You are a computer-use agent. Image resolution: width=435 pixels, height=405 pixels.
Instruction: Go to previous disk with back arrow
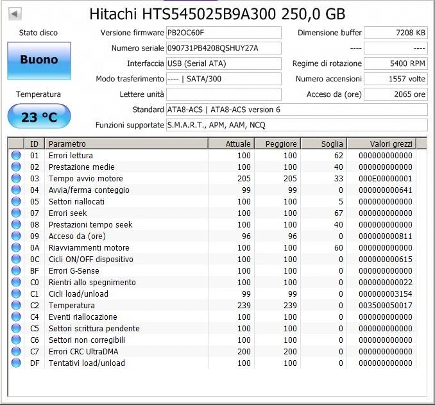pyautogui.click(x=15, y=14)
